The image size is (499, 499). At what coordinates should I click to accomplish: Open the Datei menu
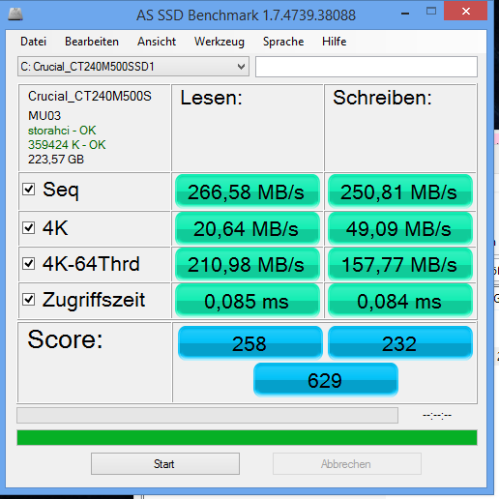[x=33, y=42]
